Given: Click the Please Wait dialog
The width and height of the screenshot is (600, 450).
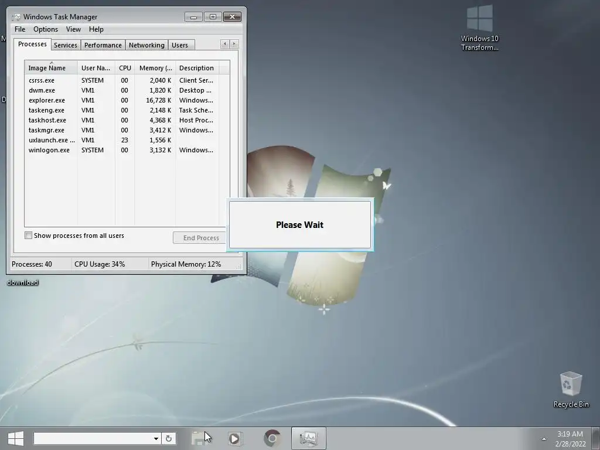Looking at the screenshot, I should click(299, 224).
